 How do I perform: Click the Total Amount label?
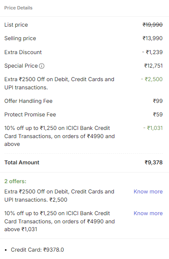coord(22,162)
